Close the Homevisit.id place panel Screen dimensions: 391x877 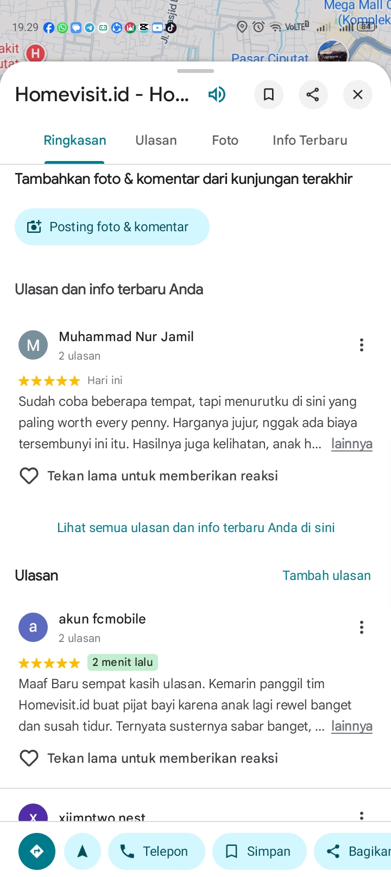357,95
